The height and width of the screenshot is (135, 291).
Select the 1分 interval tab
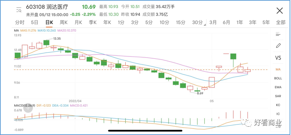121,23
